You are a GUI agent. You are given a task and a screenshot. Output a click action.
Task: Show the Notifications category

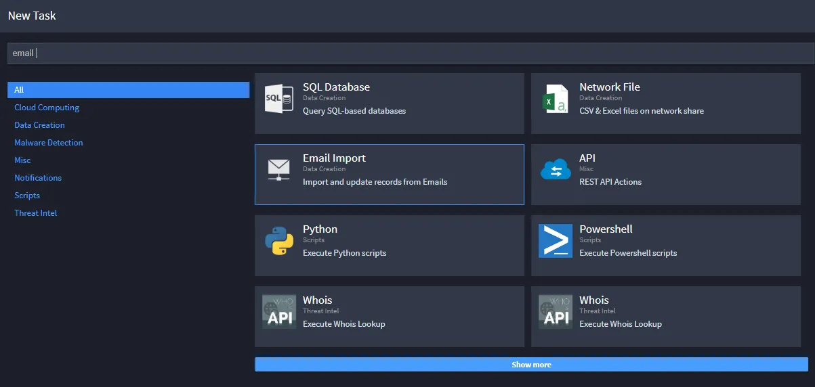point(38,178)
